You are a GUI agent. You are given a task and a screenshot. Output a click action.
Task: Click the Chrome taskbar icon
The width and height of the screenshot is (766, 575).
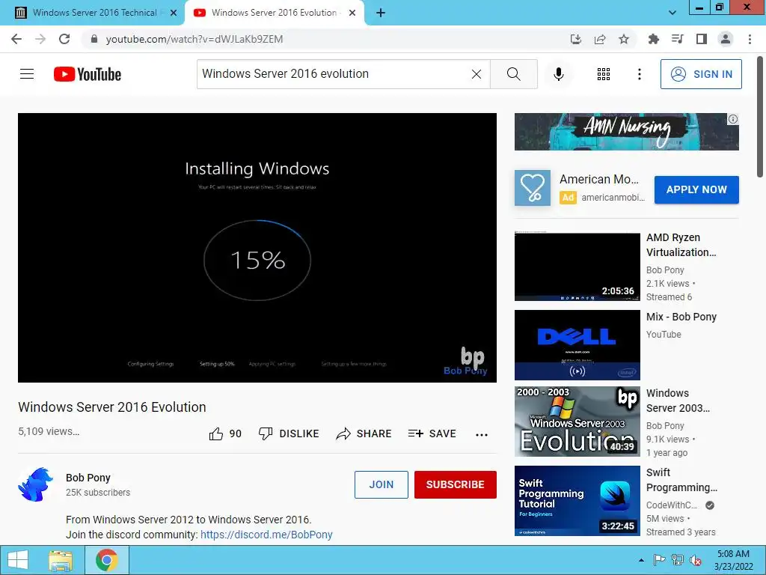(106, 560)
